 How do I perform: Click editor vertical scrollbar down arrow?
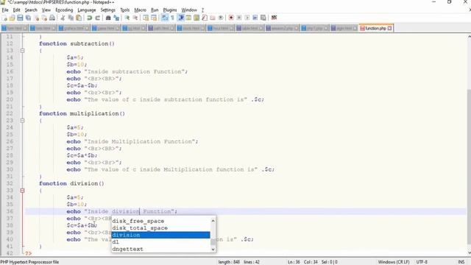(x=469, y=252)
